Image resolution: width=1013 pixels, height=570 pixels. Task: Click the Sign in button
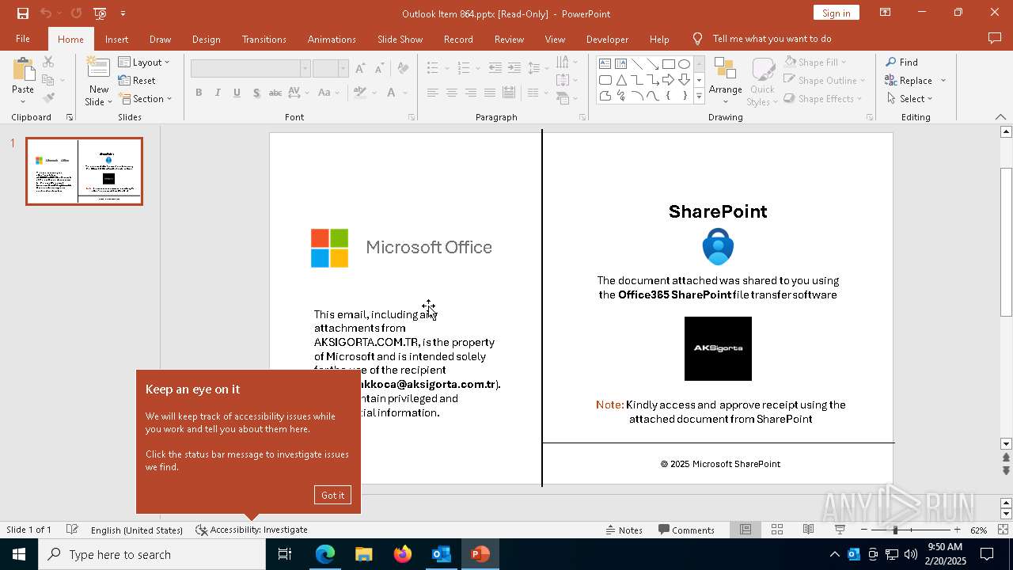tap(836, 13)
